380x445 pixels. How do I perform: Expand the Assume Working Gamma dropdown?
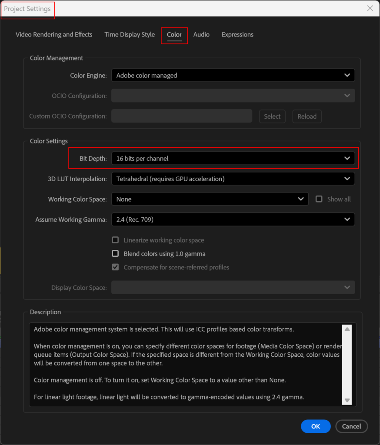(x=233, y=219)
